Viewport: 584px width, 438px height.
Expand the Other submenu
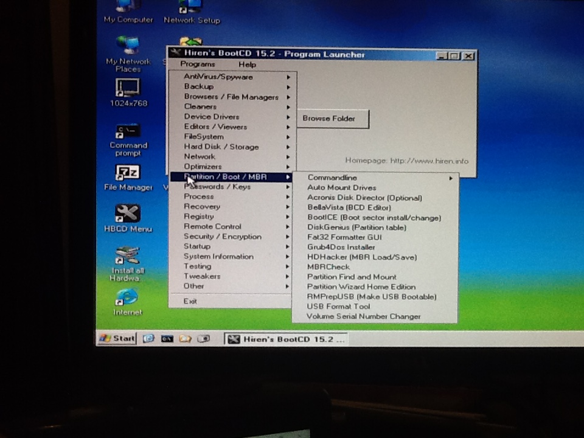[x=232, y=286]
